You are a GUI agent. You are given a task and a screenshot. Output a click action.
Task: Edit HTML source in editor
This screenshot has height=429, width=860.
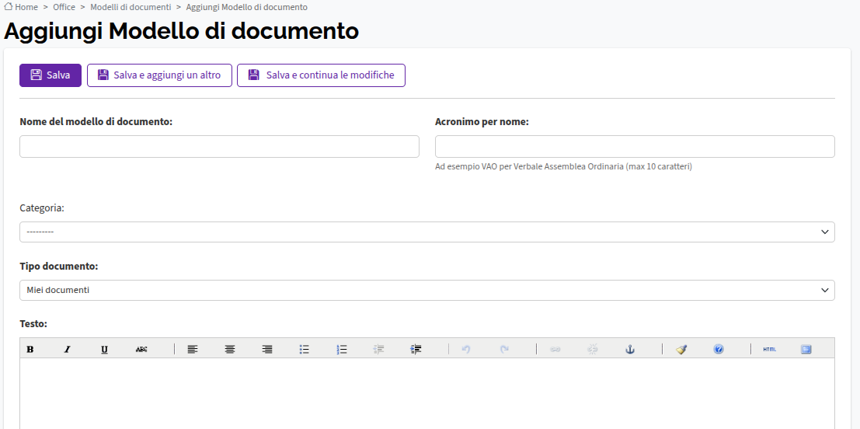[770, 349]
